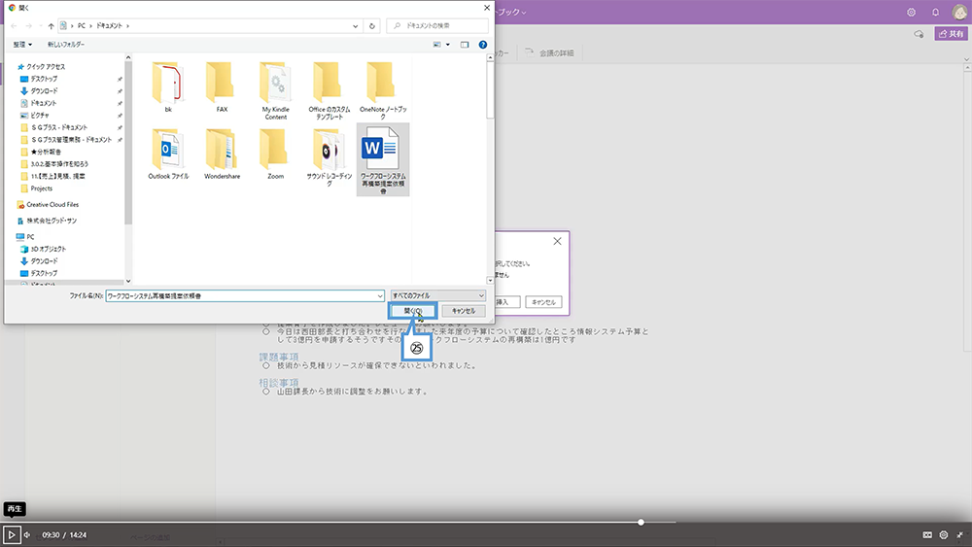
Task: Go back in file dialog navigation
Action: point(14,26)
